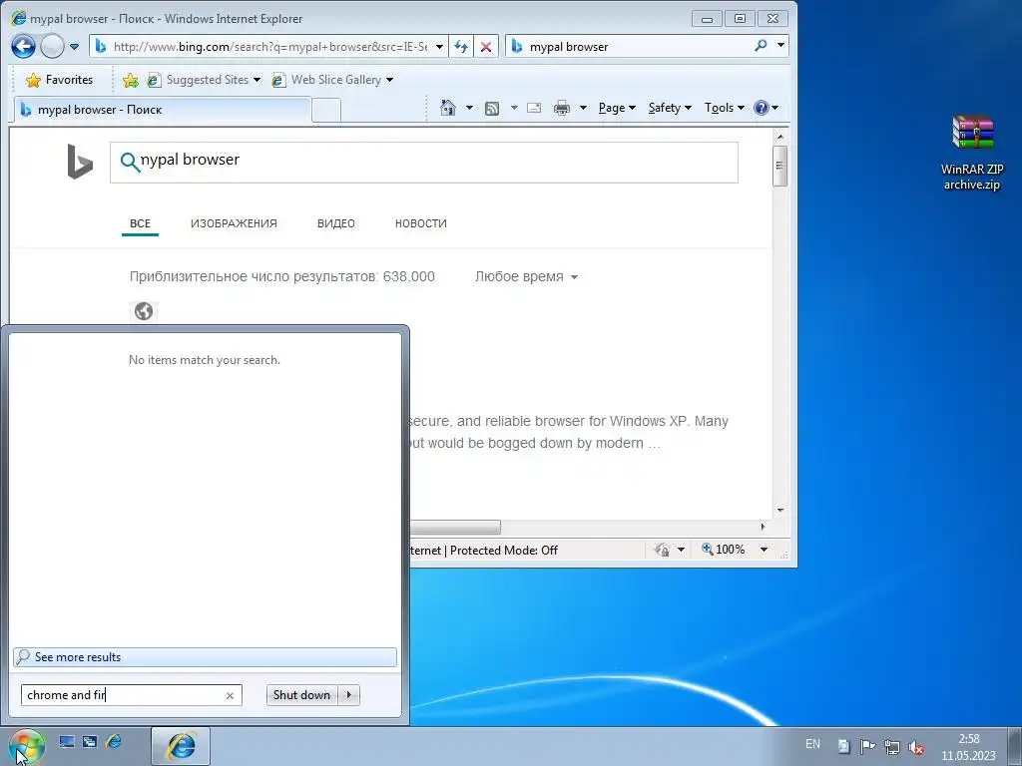
Task: Go back with the IE Back arrow
Action: 24,46
